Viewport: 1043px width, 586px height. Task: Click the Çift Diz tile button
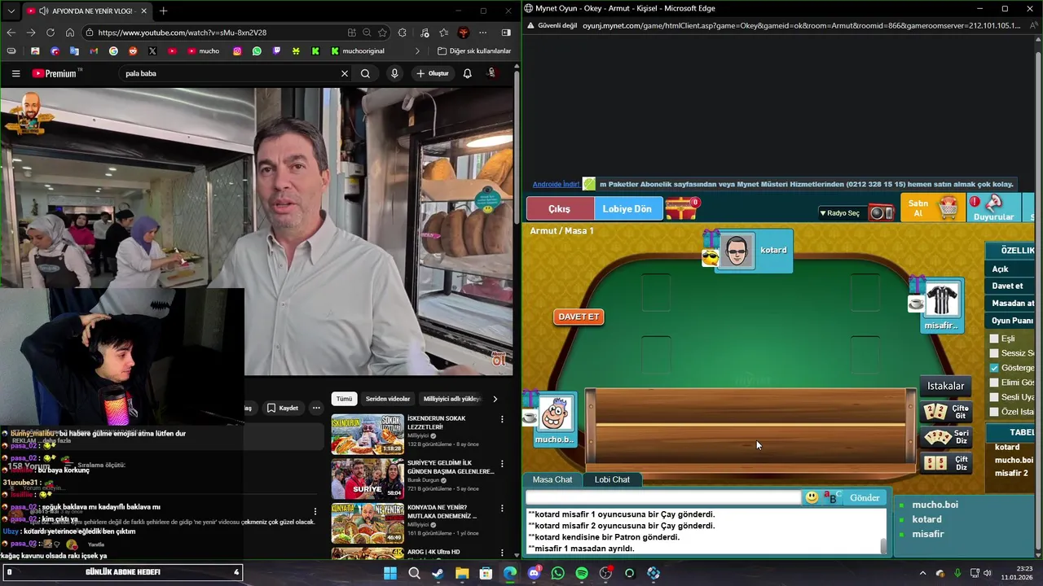point(946,463)
